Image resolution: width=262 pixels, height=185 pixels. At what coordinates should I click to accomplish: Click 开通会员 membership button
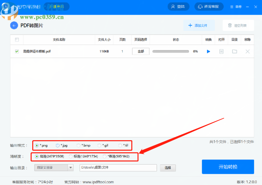(57, 7)
